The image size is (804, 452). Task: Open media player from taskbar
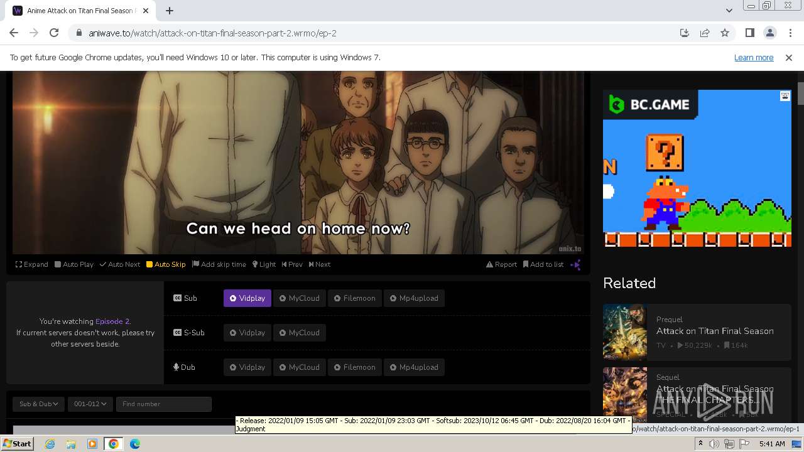(x=92, y=444)
